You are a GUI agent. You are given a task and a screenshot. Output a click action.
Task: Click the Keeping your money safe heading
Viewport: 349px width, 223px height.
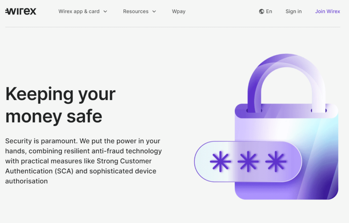(60, 105)
